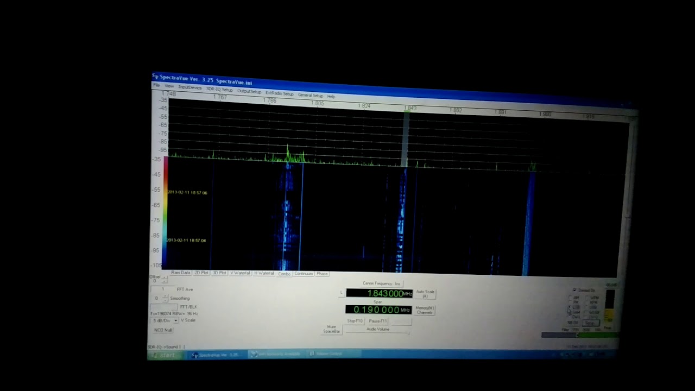Click the Pause-F11 button
This screenshot has height=391, width=695.
pos(378,321)
